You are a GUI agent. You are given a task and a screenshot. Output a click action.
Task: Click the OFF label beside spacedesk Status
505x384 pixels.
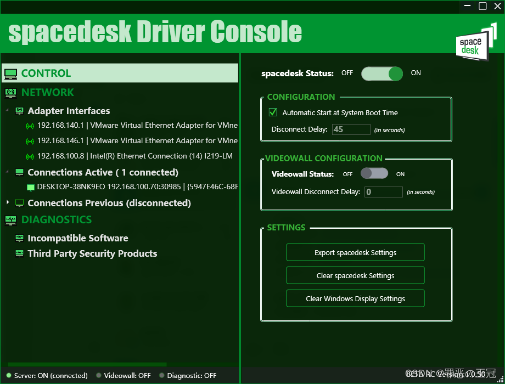coord(347,73)
